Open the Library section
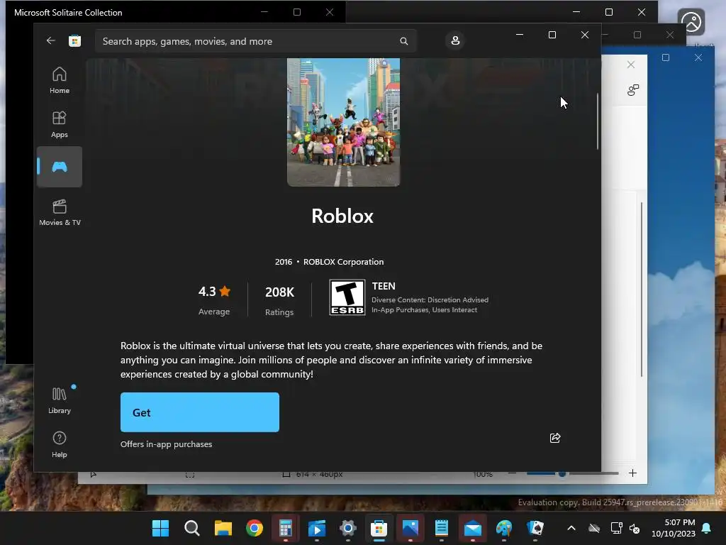The width and height of the screenshot is (726, 545). coord(60,400)
